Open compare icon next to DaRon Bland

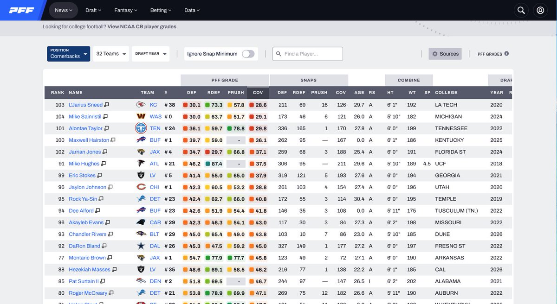[104, 246]
